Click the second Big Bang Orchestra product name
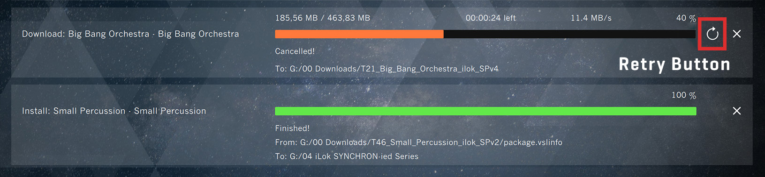 198,34
